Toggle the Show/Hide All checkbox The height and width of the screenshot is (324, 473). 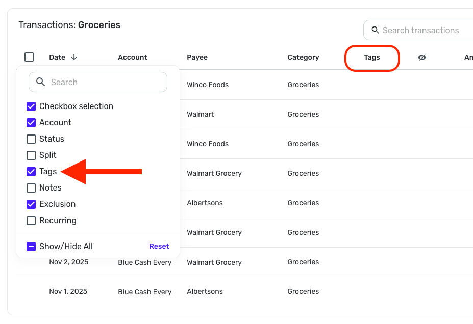[x=31, y=247]
